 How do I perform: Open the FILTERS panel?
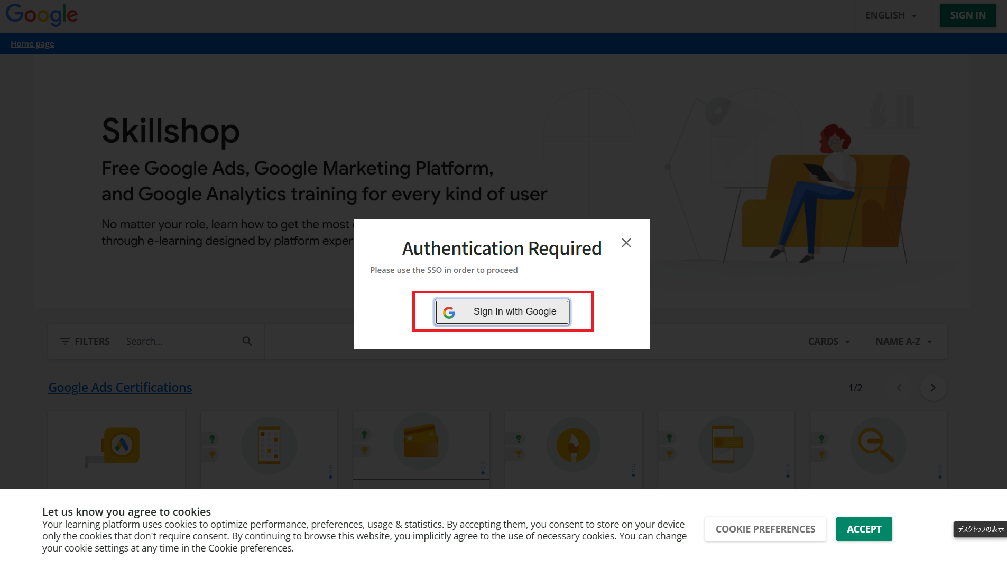point(85,341)
